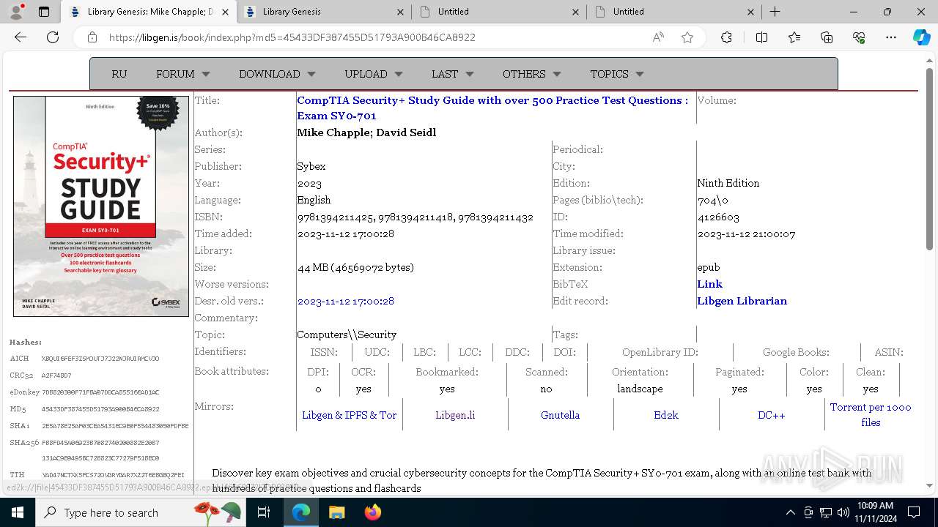938x527 pixels.
Task: Click the Windows taskbar search box
Action: pyautogui.click(x=139, y=512)
